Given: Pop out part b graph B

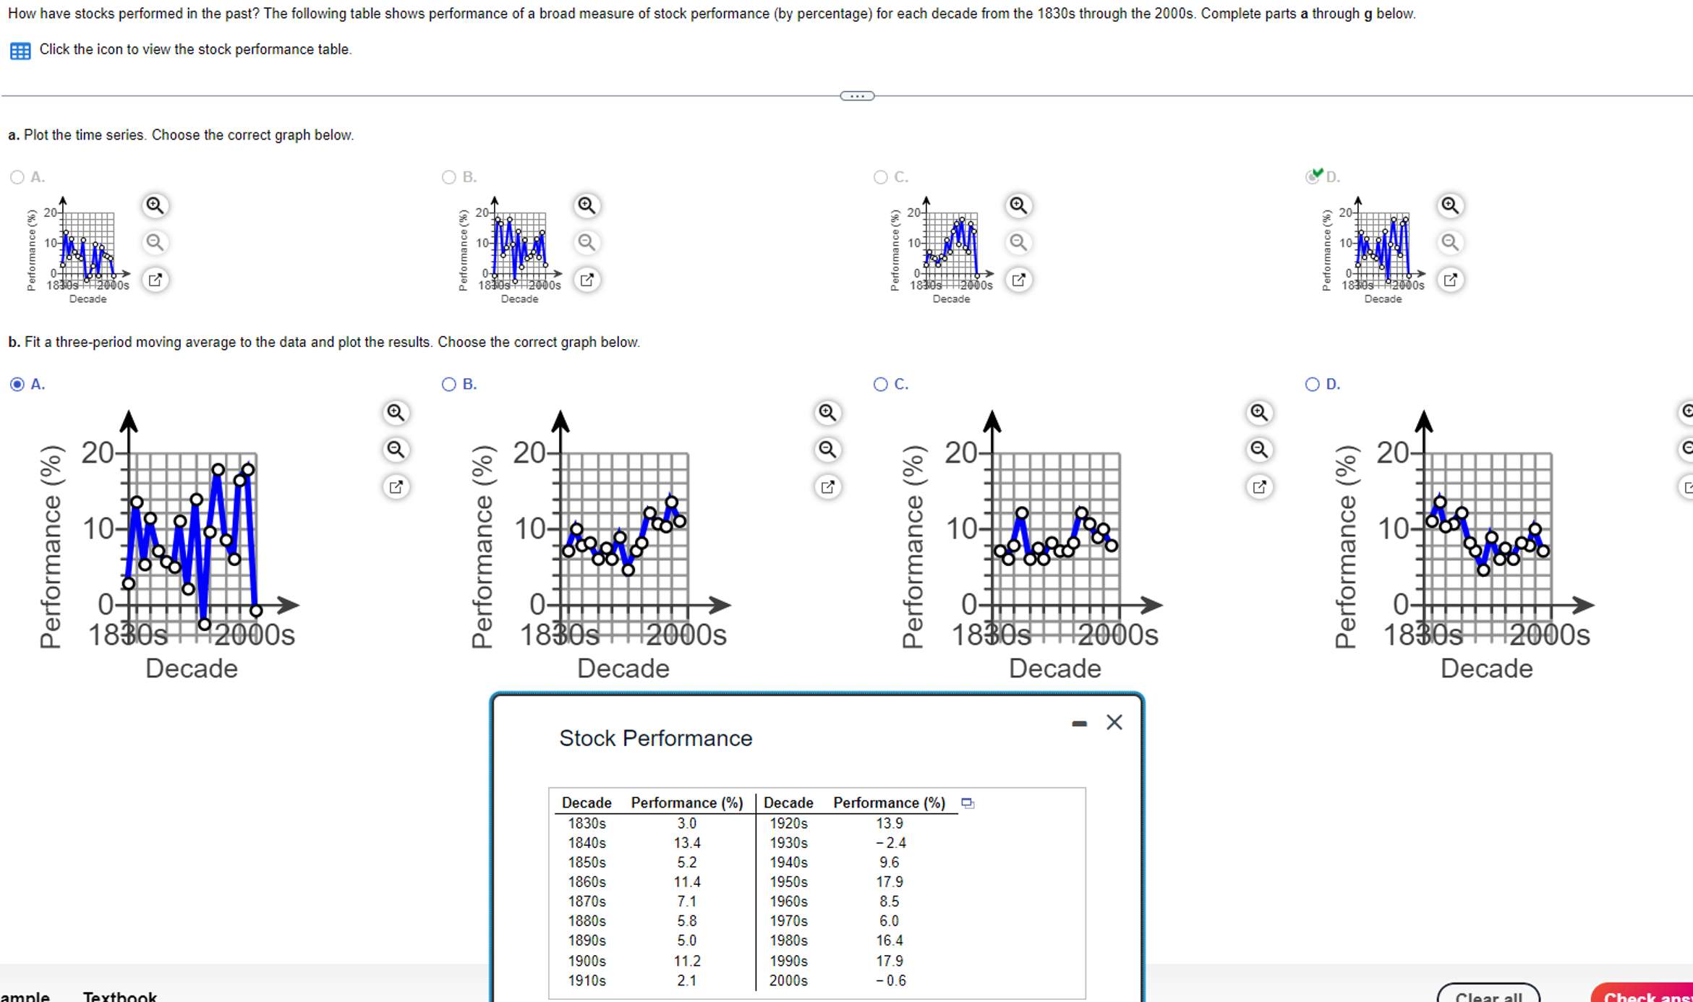Looking at the screenshot, I should pyautogui.click(x=827, y=487).
